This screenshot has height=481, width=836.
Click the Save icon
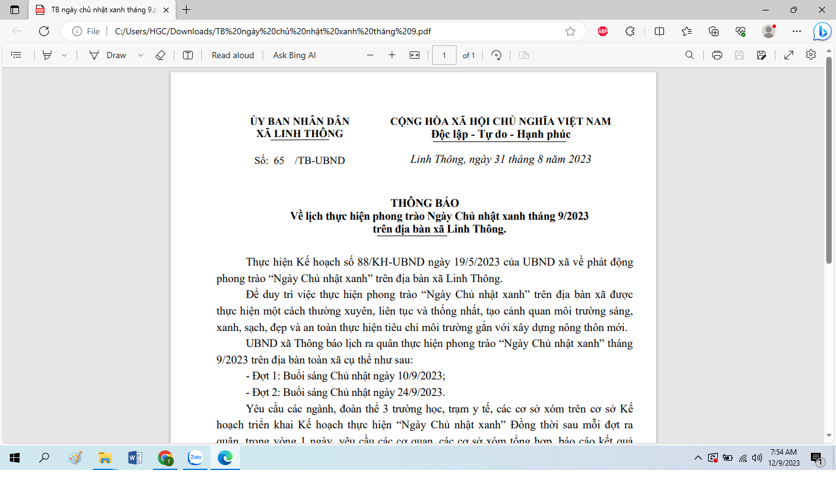(739, 55)
